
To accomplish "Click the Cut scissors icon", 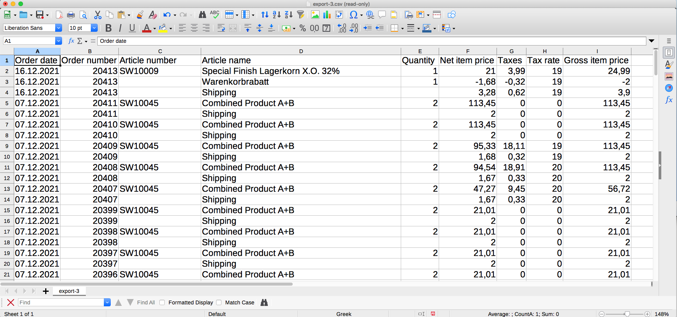I will tap(98, 15).
